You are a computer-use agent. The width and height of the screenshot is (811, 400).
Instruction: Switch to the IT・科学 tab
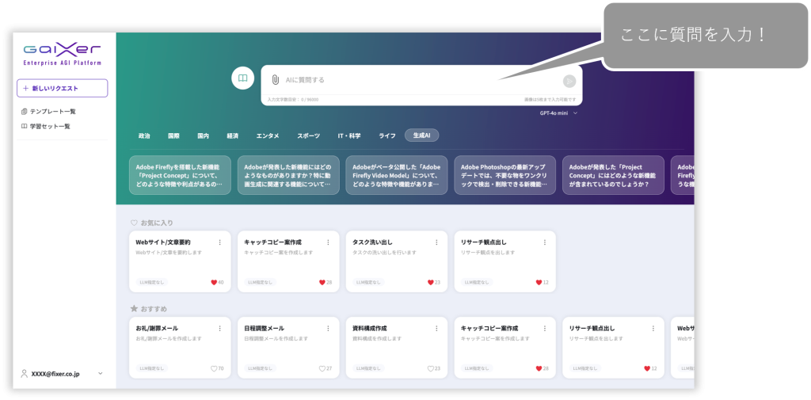pos(348,135)
